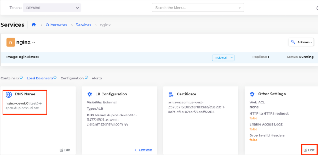Click the gear icon beside Other Settings
This screenshot has height=155, width=318.
[252, 94]
